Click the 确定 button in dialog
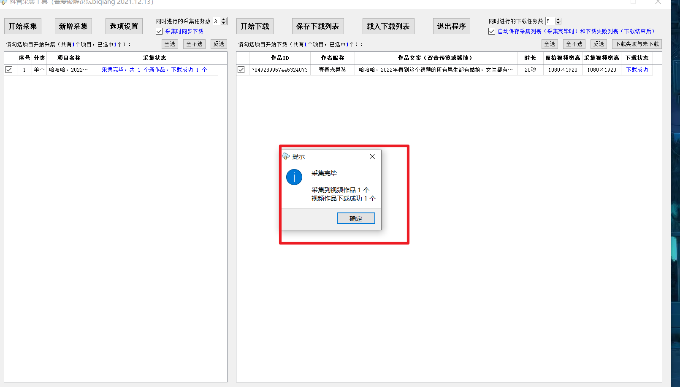The height and width of the screenshot is (387, 680). 355,218
